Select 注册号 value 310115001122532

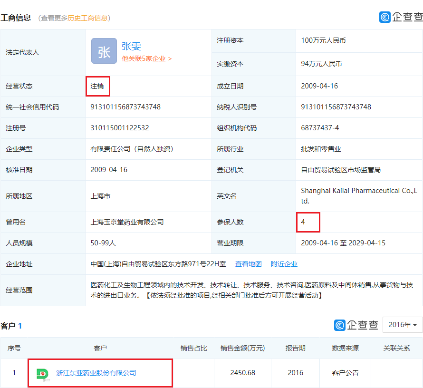119,128
